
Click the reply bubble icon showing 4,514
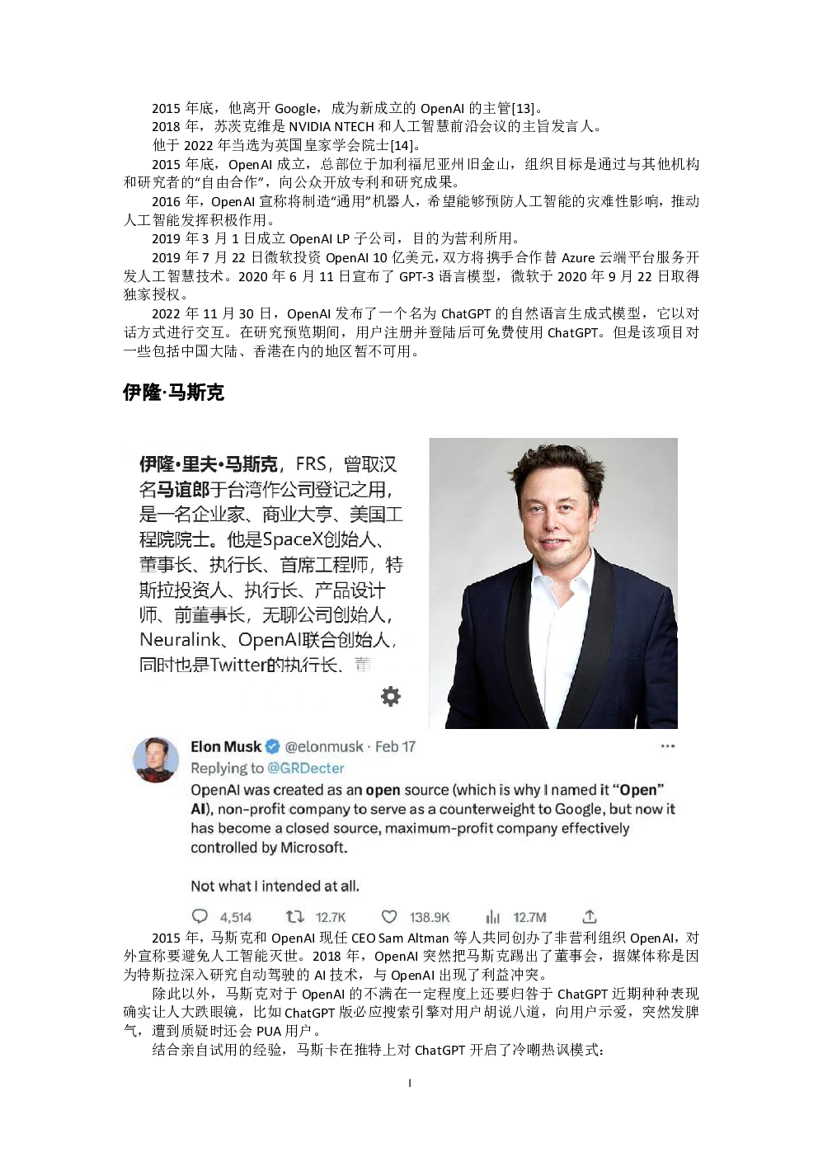pyautogui.click(x=200, y=916)
